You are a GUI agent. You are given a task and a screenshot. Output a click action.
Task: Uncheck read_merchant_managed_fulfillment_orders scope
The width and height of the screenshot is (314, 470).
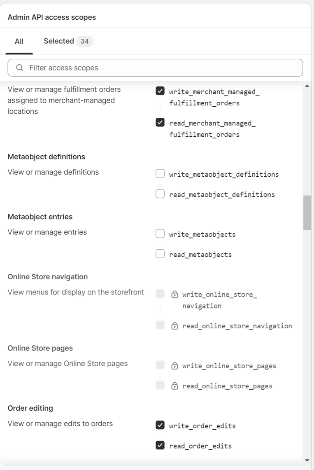point(160,122)
